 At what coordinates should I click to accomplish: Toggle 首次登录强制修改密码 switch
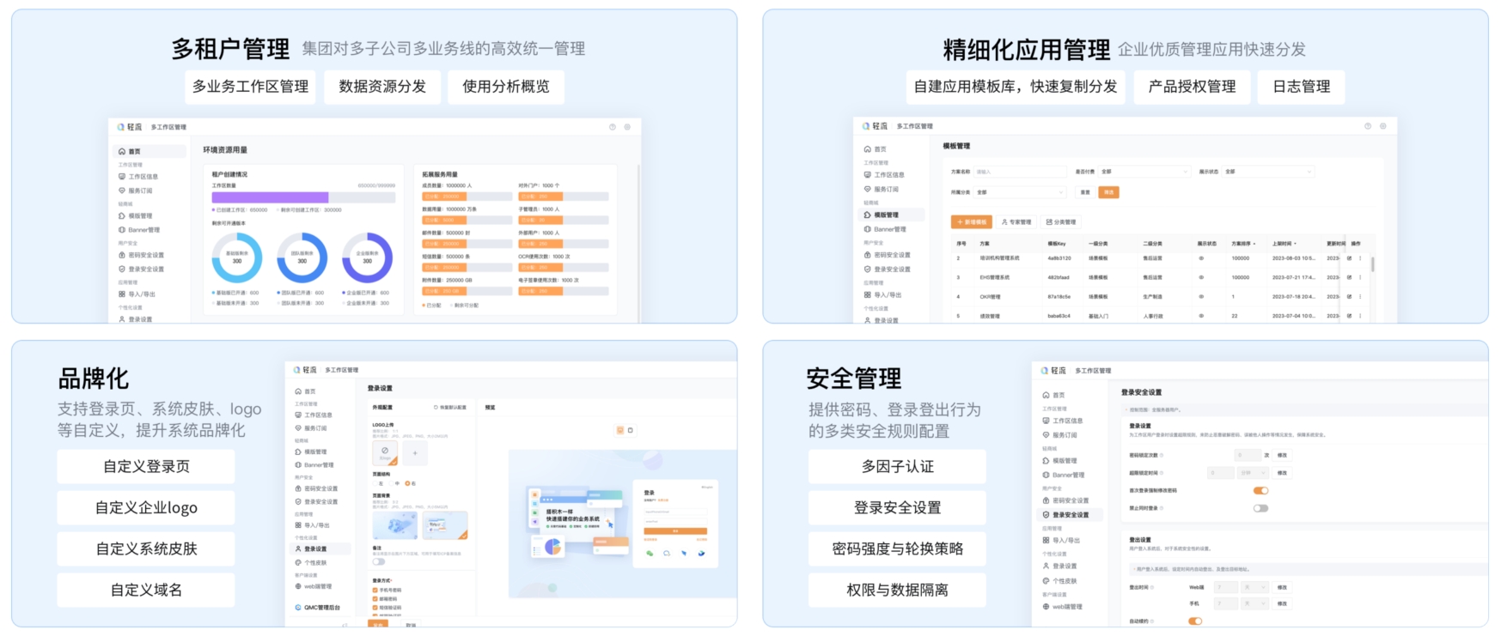click(x=1260, y=491)
